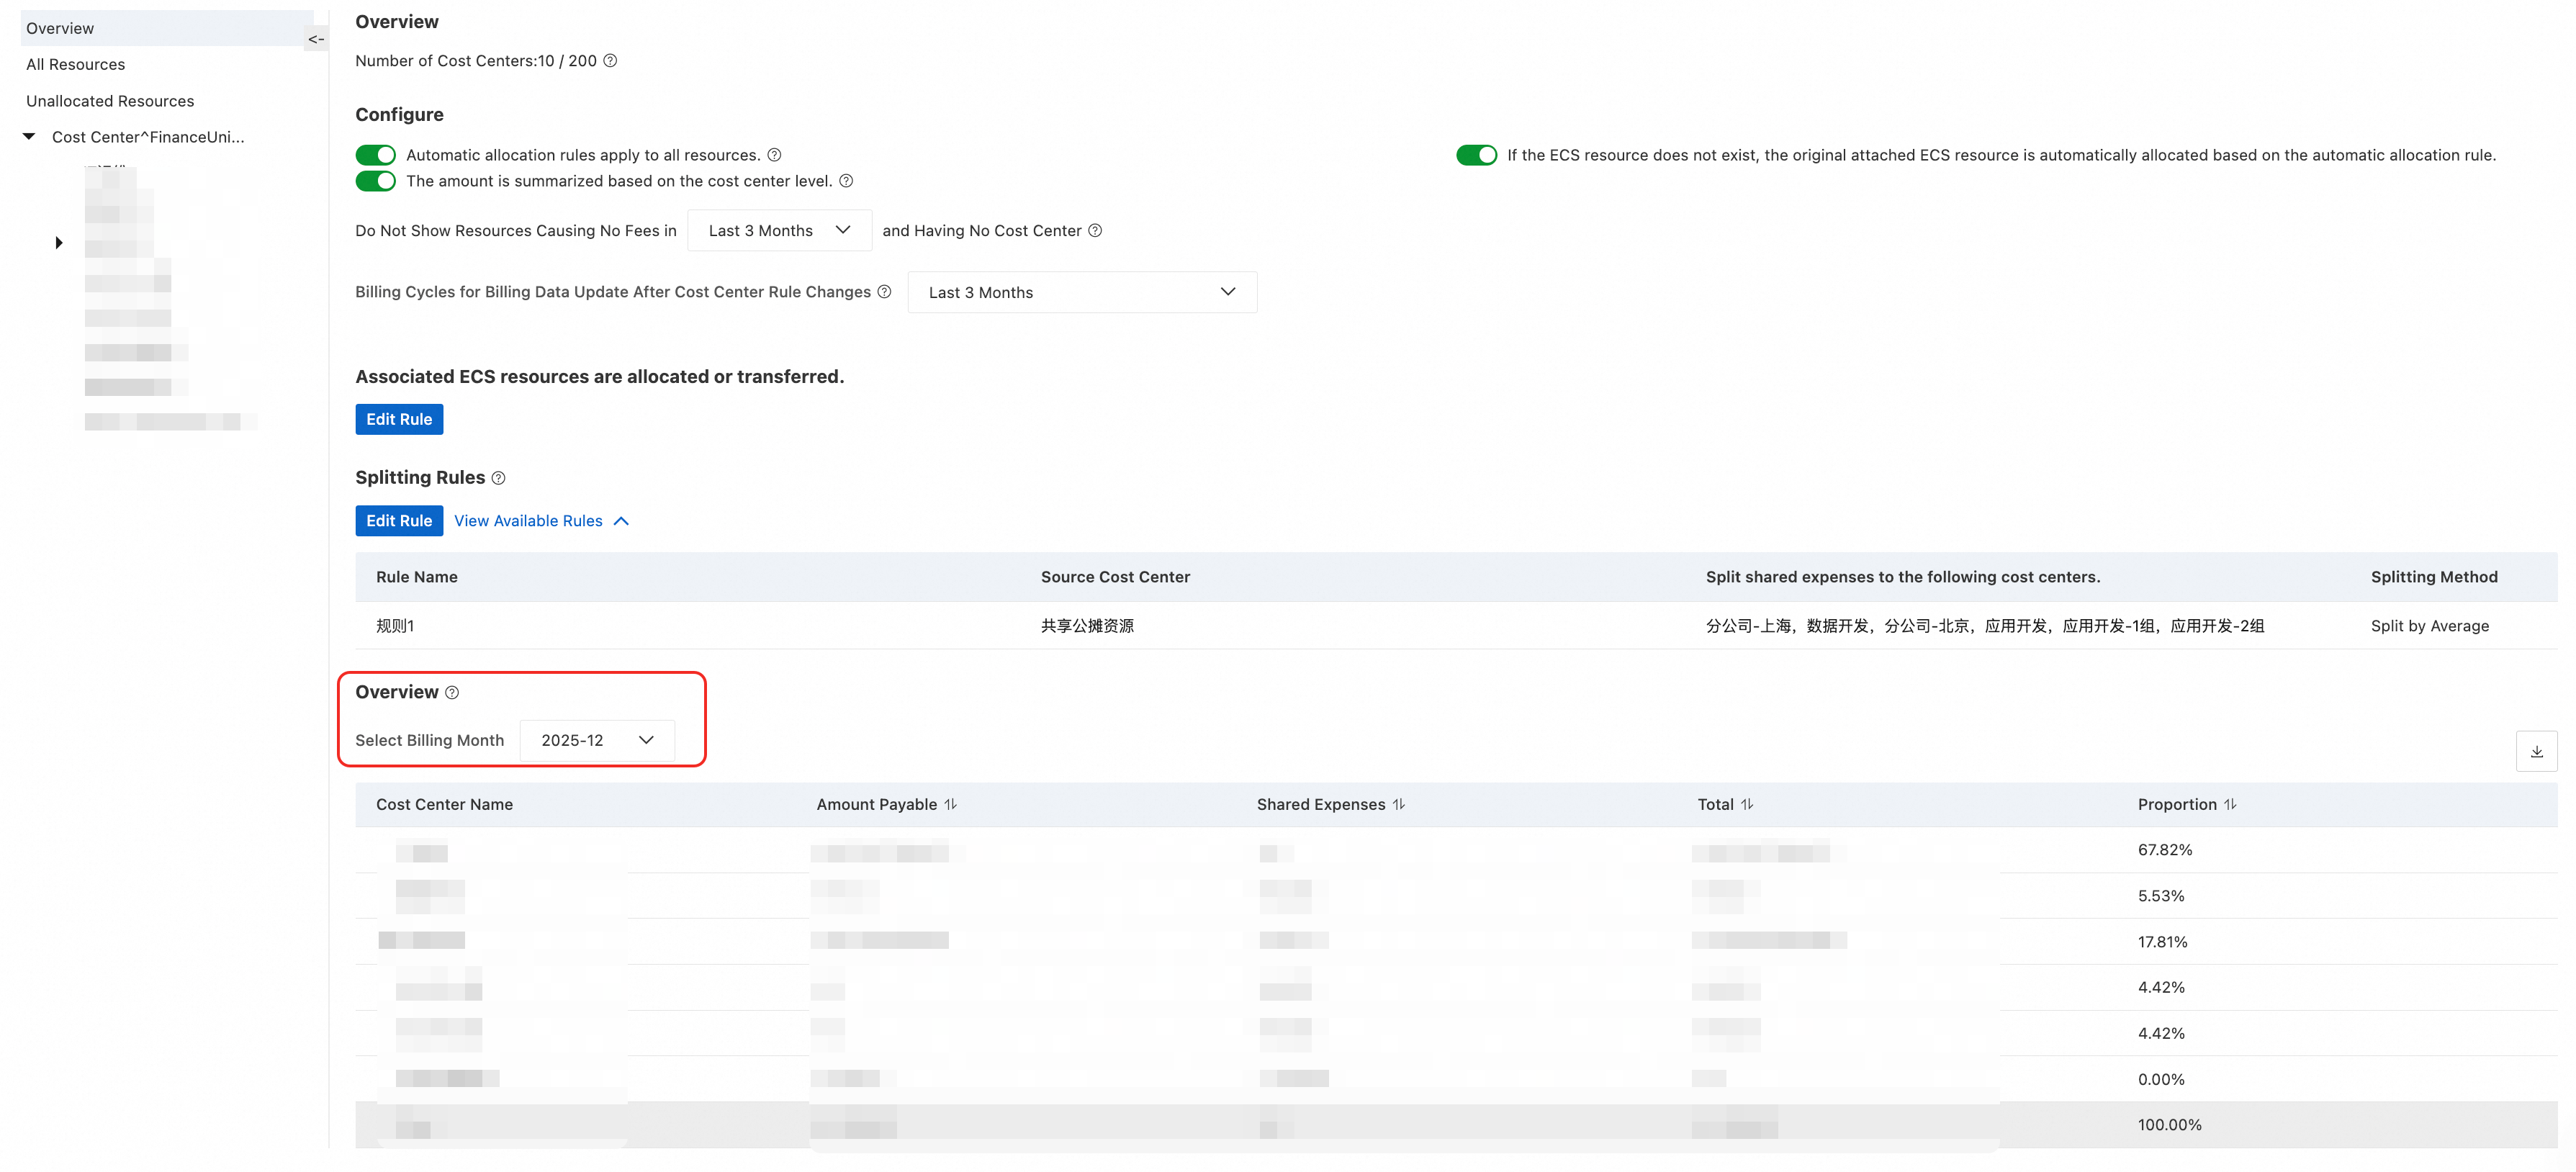The width and height of the screenshot is (2576, 1172).
Task: Sort by Amount Payable column icon
Action: click(x=950, y=804)
